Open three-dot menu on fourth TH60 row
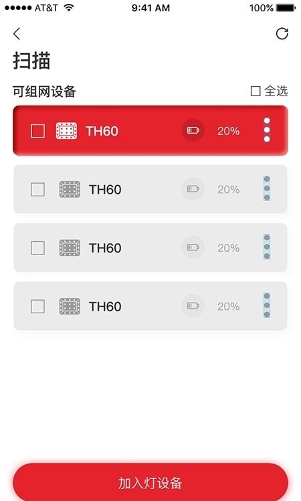301x501 pixels. [266, 305]
